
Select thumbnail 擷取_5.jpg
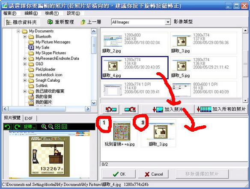(x=204, y=68)
